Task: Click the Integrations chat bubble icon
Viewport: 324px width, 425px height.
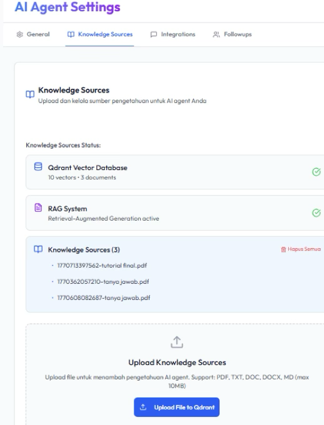Action: 154,34
